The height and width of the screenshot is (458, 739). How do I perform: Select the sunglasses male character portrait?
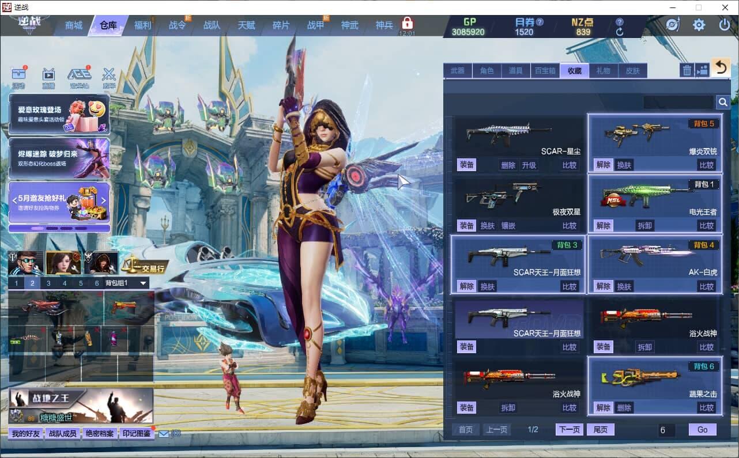coord(25,263)
